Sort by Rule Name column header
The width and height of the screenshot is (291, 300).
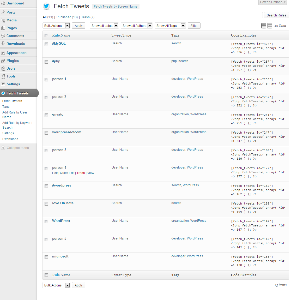[x=61, y=35]
